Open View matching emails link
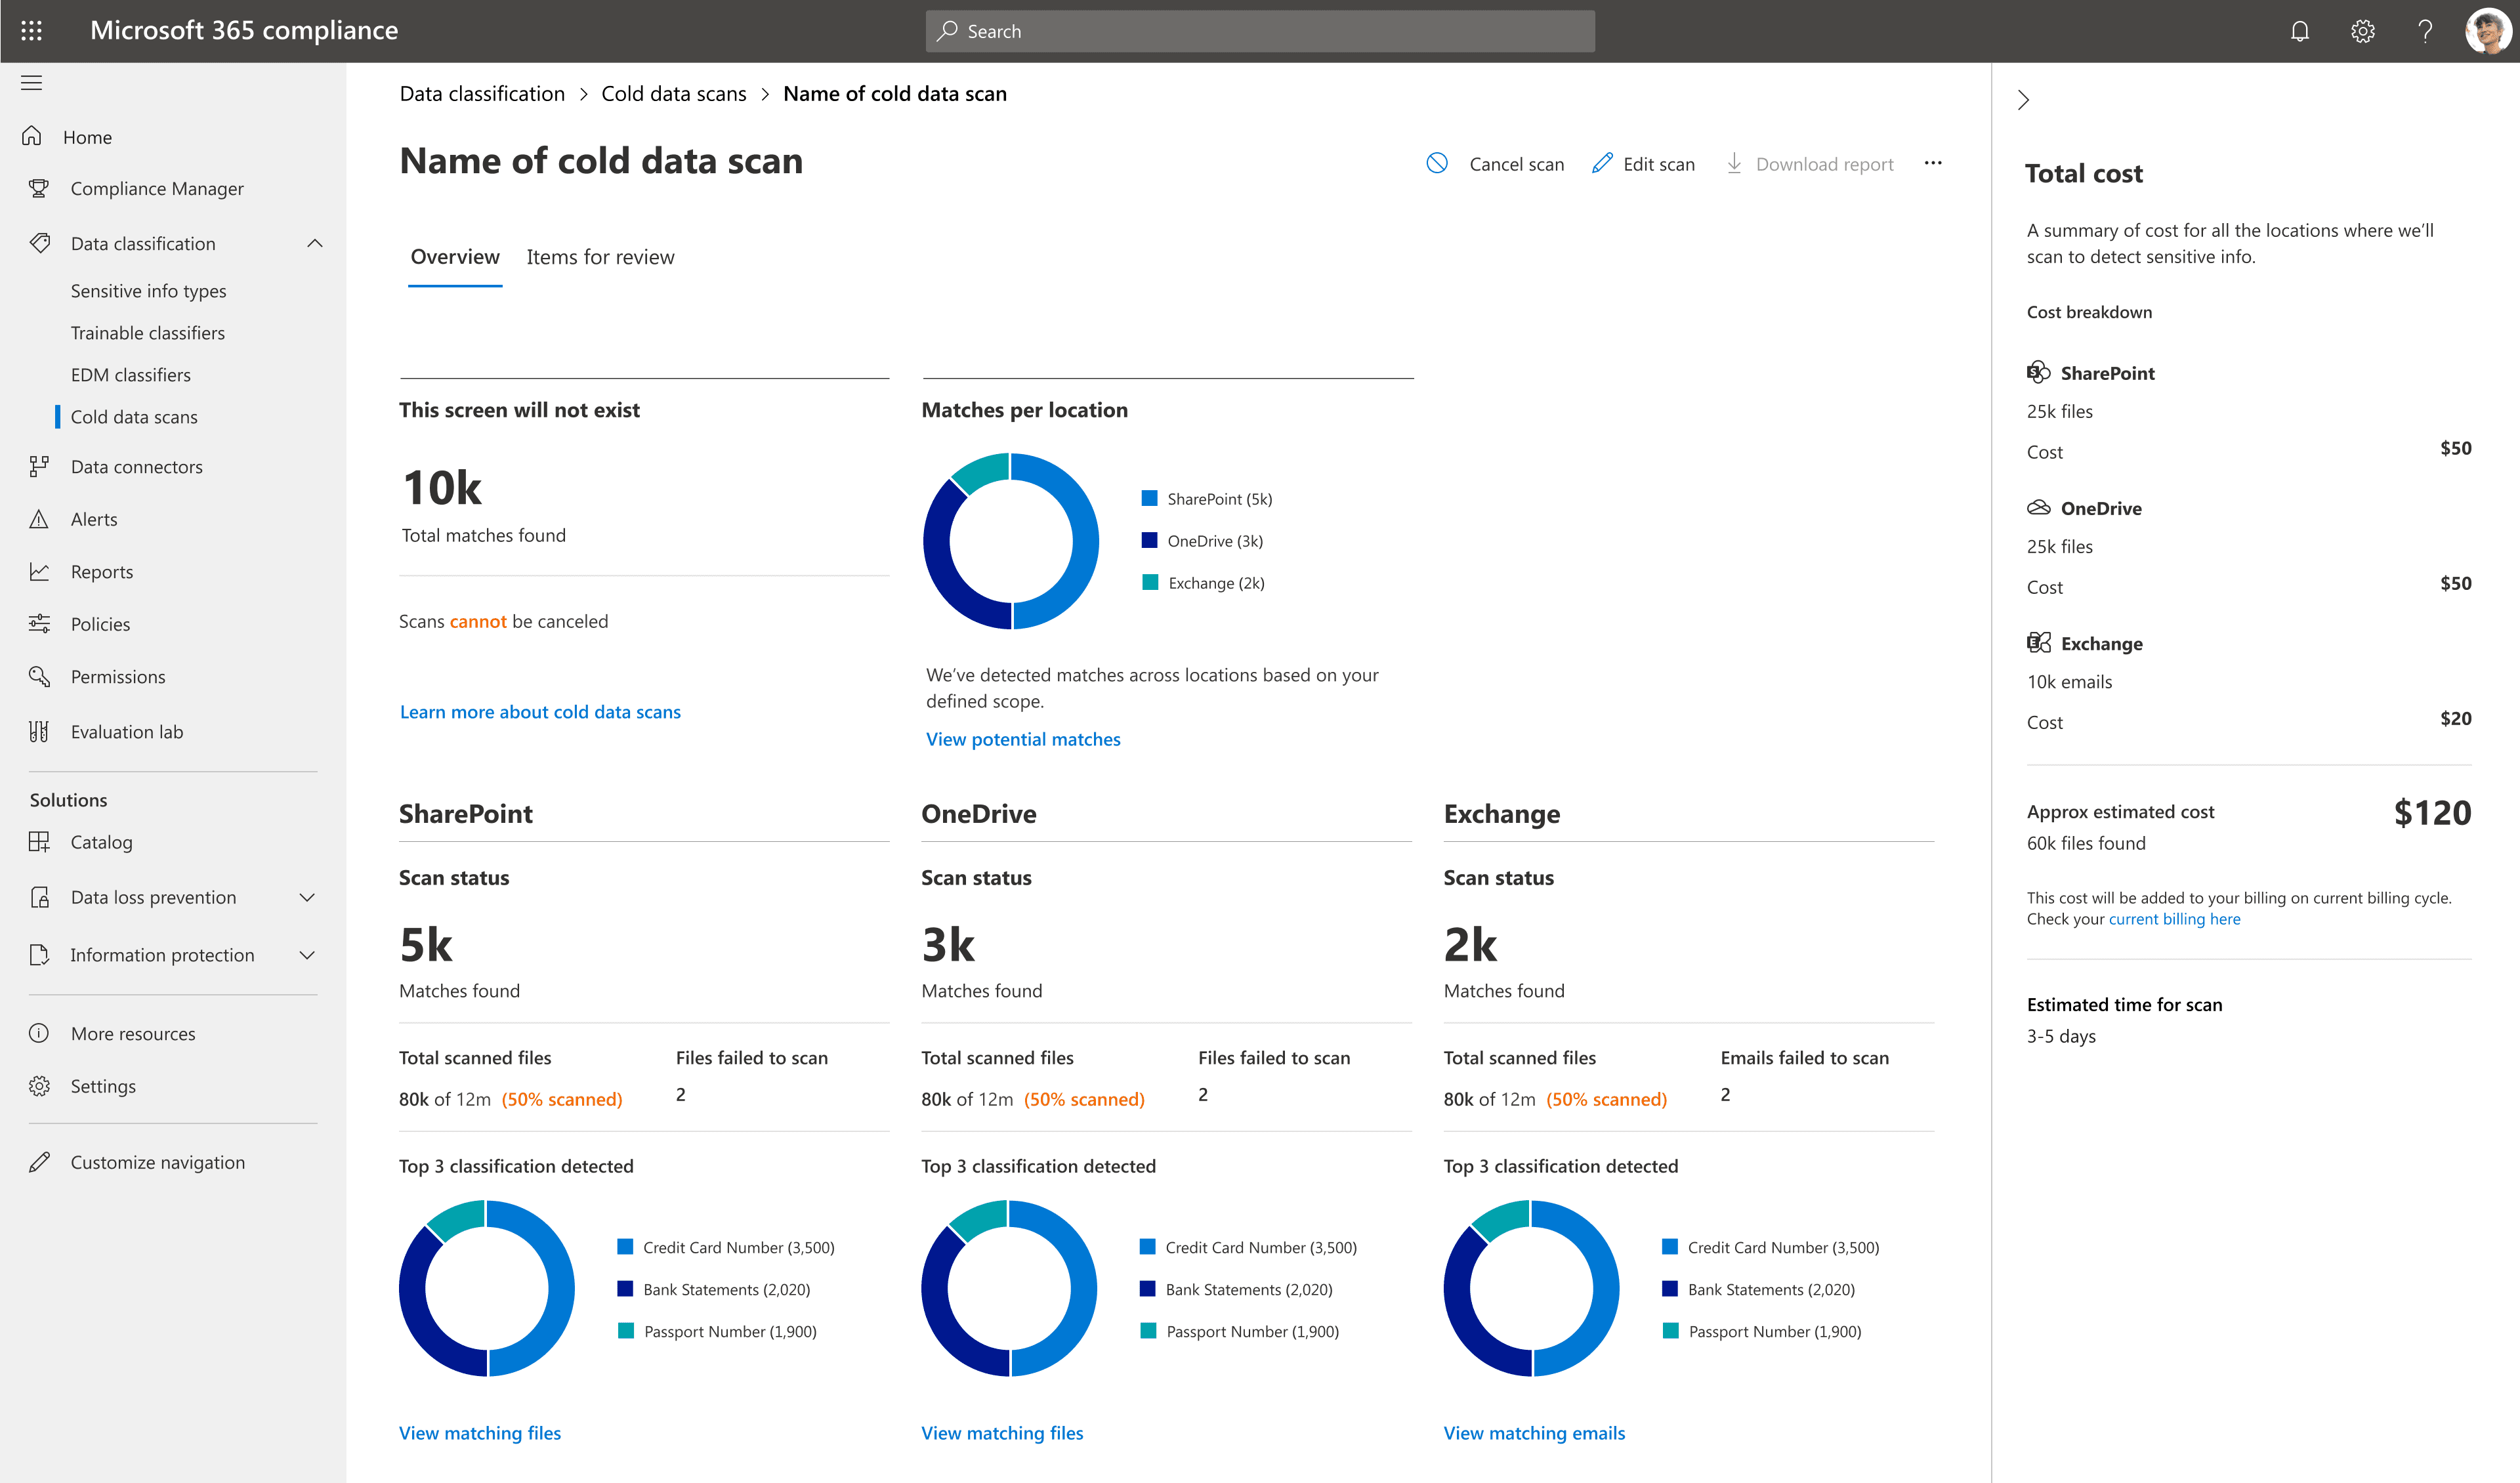Image resolution: width=2520 pixels, height=1483 pixels. point(1534,1433)
